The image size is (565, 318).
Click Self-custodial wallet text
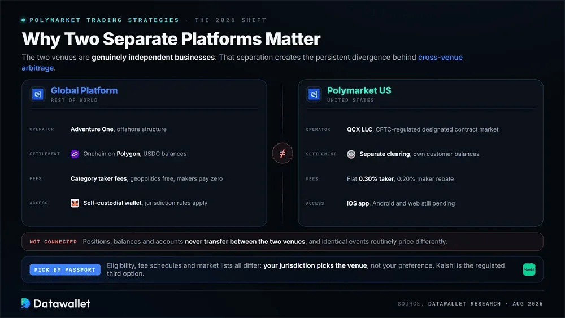[x=112, y=203]
